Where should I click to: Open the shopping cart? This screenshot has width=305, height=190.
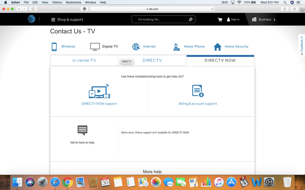(220, 19)
